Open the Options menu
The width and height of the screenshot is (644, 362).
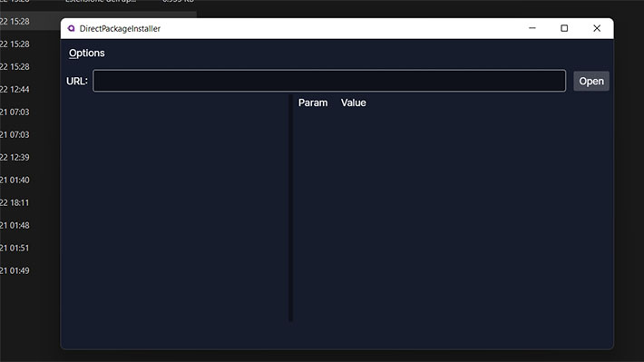click(87, 53)
